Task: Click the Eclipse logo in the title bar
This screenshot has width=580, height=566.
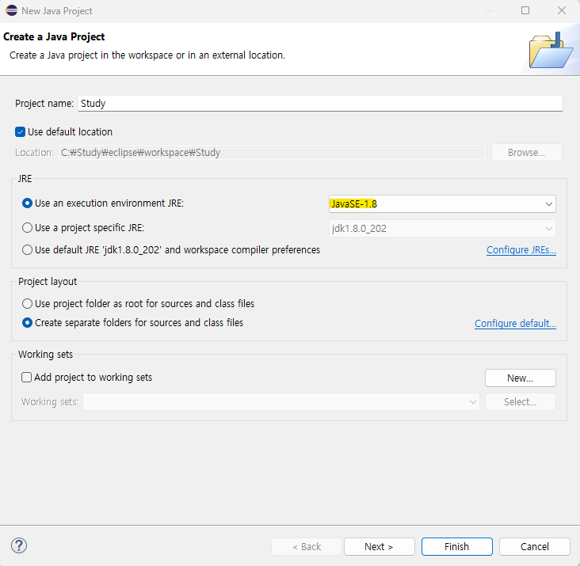Action: [x=11, y=10]
